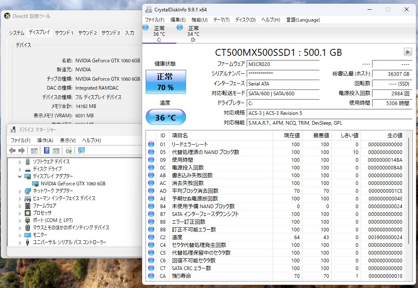Expand the プロセッサ node chevron
The image size is (418, 288).
pyautogui.click(x=20, y=213)
